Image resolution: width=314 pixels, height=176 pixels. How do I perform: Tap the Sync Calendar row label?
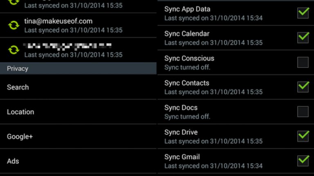click(x=186, y=34)
